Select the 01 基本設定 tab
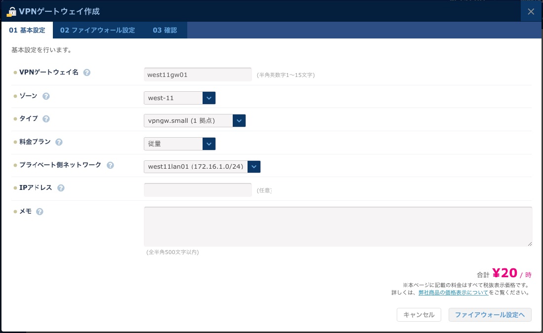 pos(27,30)
